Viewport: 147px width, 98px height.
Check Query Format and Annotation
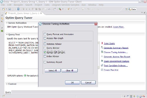click(45, 34)
